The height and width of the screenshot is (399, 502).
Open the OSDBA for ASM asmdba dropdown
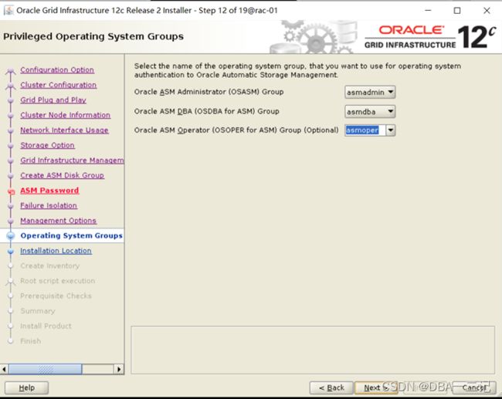[x=370, y=112]
